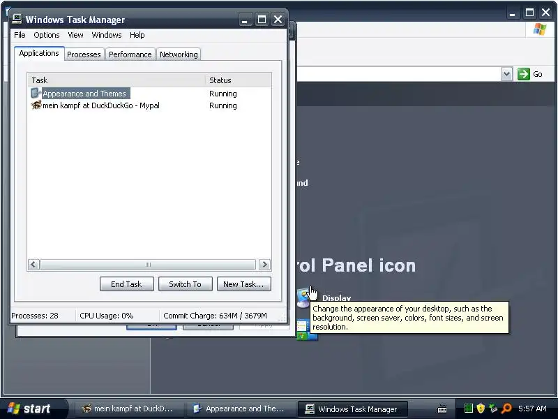Screen dimensions: 558x419
Task: Click the Processes: 28 status bar entry
Action: 35,316
